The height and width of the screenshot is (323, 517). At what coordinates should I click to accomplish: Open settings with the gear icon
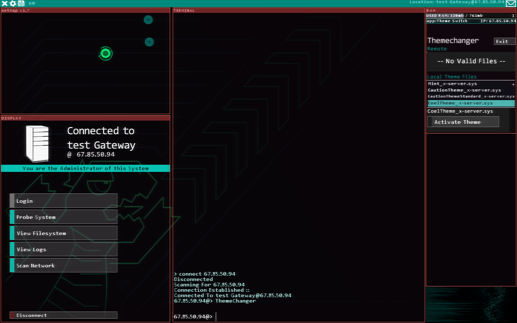coord(13,3)
